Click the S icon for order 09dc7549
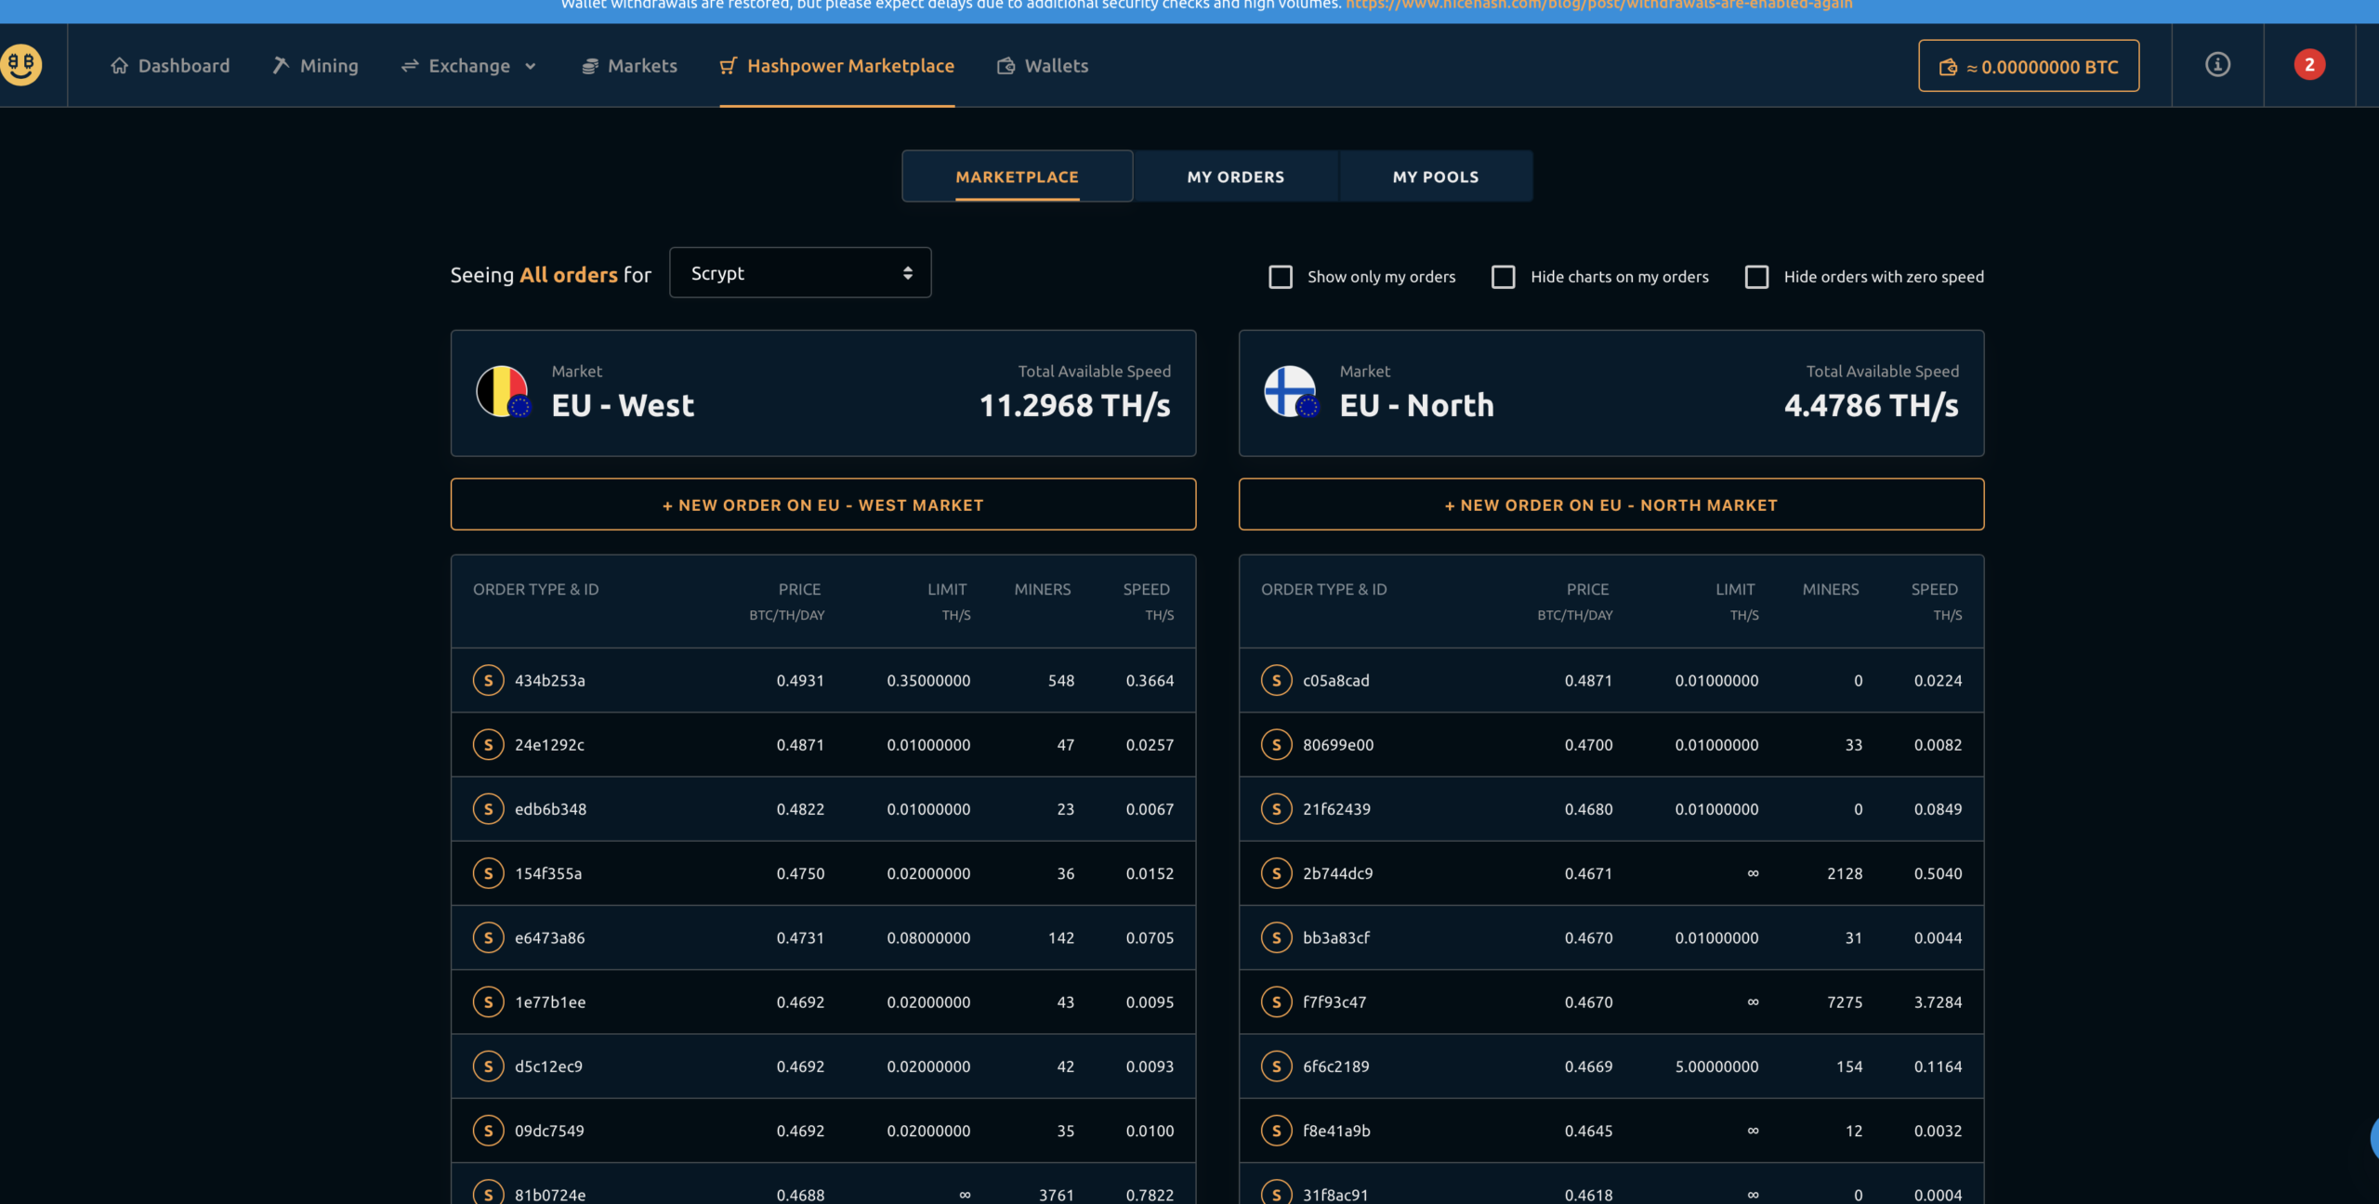This screenshot has width=2379, height=1204. 488,1131
